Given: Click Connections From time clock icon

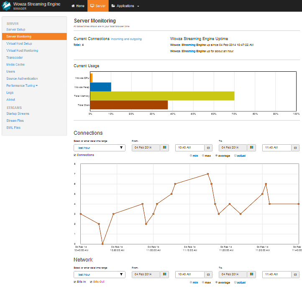Looking at the screenshot, I should pos(208,148).
